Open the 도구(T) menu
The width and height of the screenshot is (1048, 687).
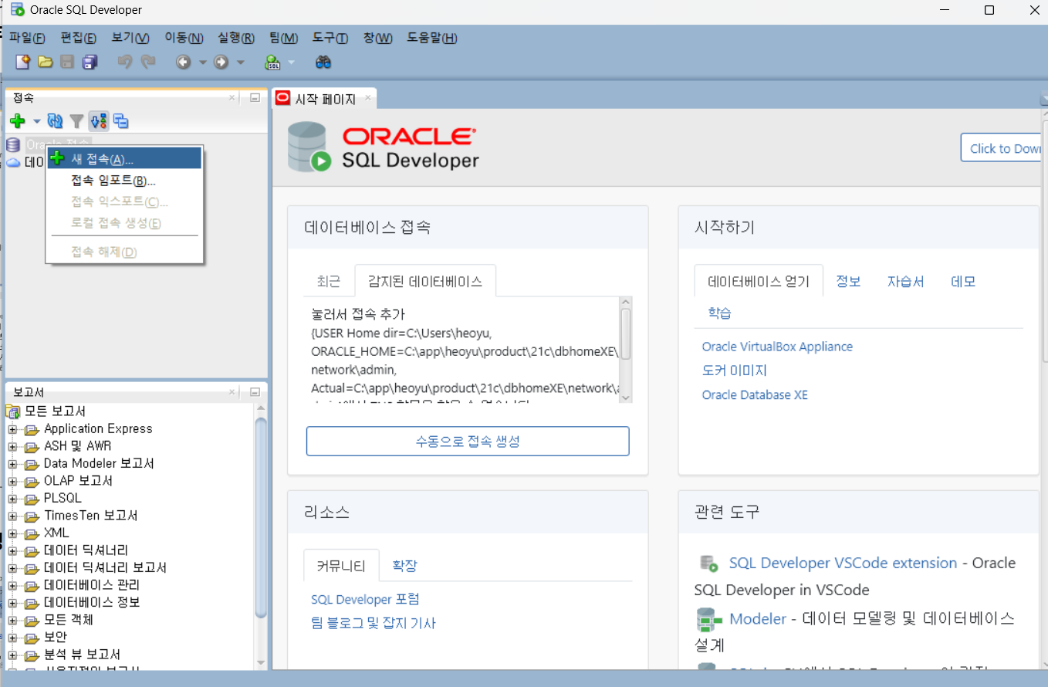pos(330,38)
